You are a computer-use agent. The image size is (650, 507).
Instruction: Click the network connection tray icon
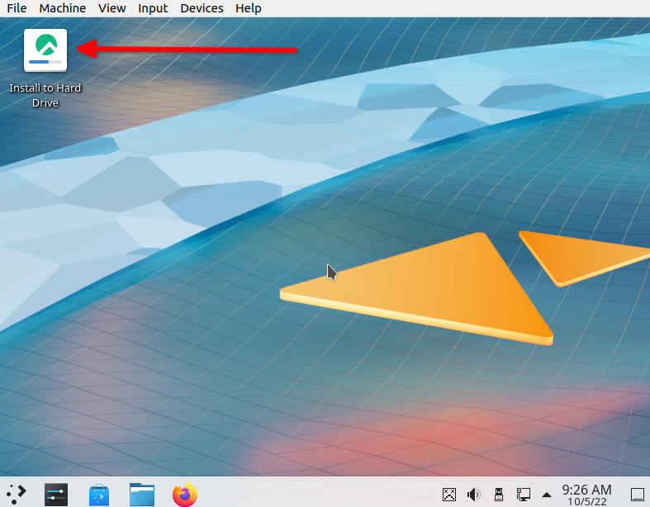point(523,495)
